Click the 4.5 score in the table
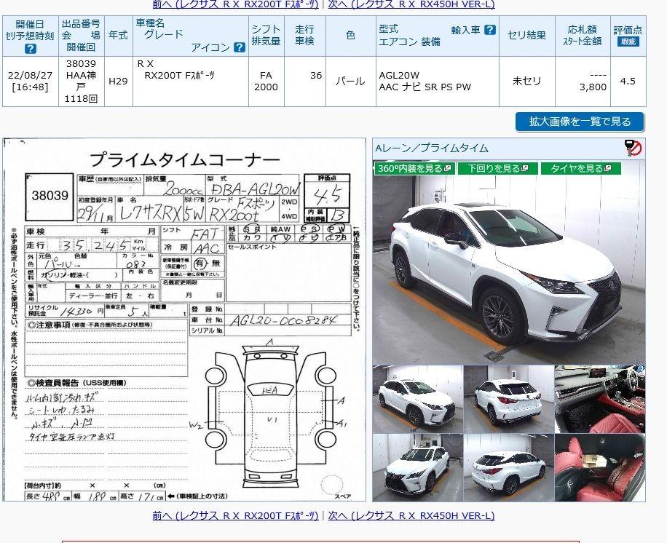 tap(628, 82)
